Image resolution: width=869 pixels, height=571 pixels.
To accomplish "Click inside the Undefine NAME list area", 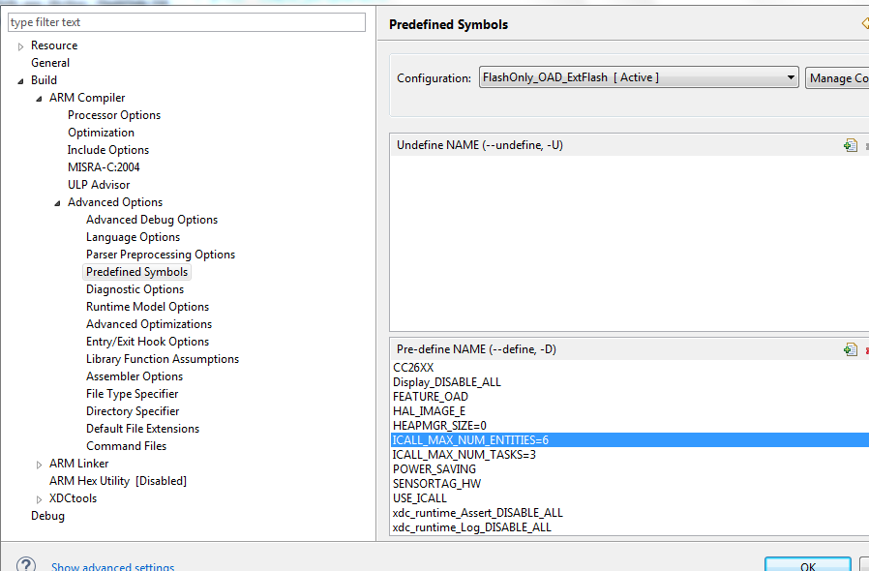I will click(x=630, y=243).
